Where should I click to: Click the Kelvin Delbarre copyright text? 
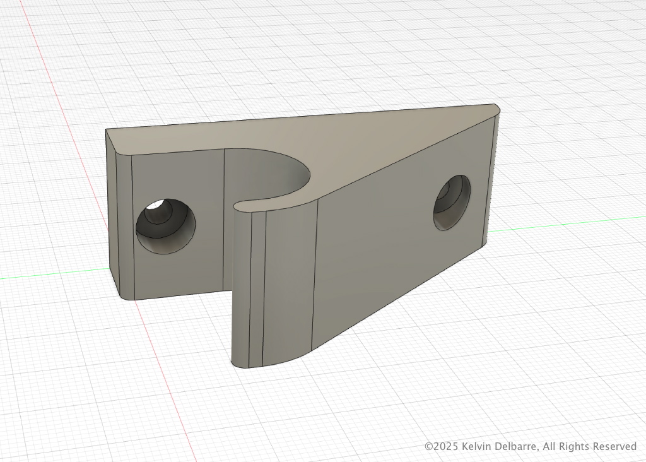[x=531, y=446]
